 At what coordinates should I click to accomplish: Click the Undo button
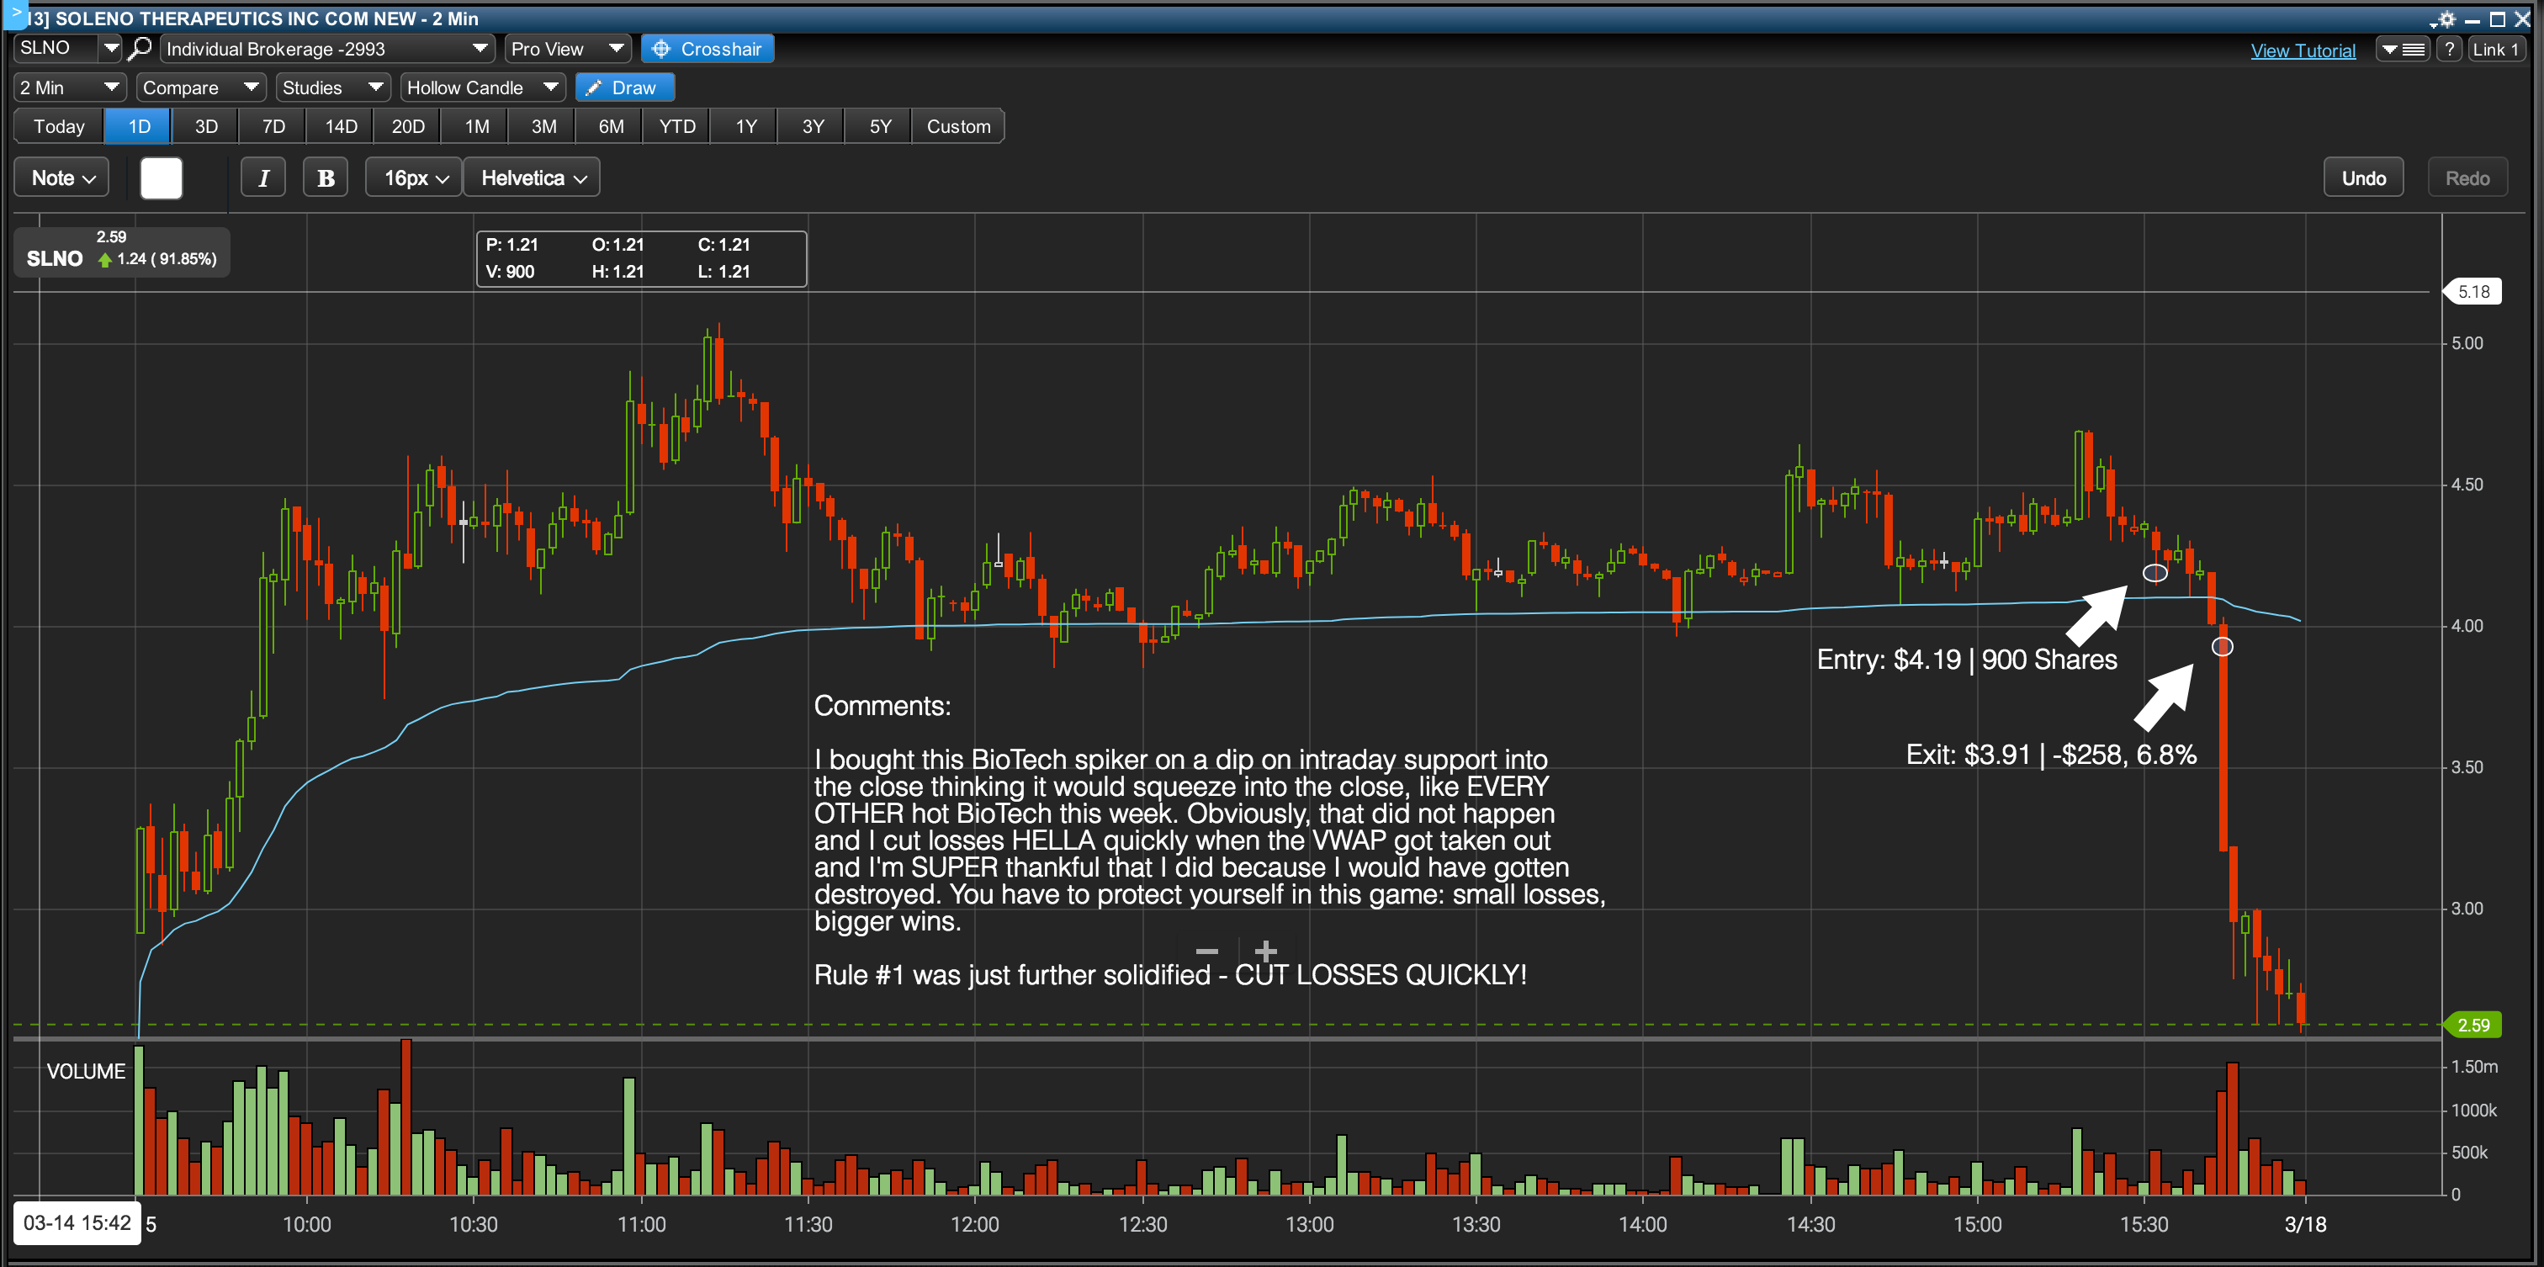(2362, 178)
